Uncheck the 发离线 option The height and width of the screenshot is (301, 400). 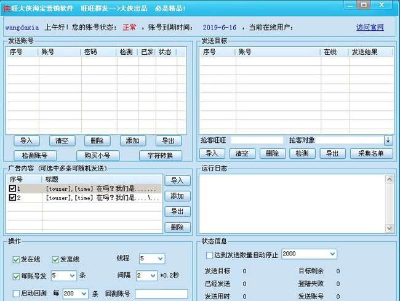click(56, 259)
